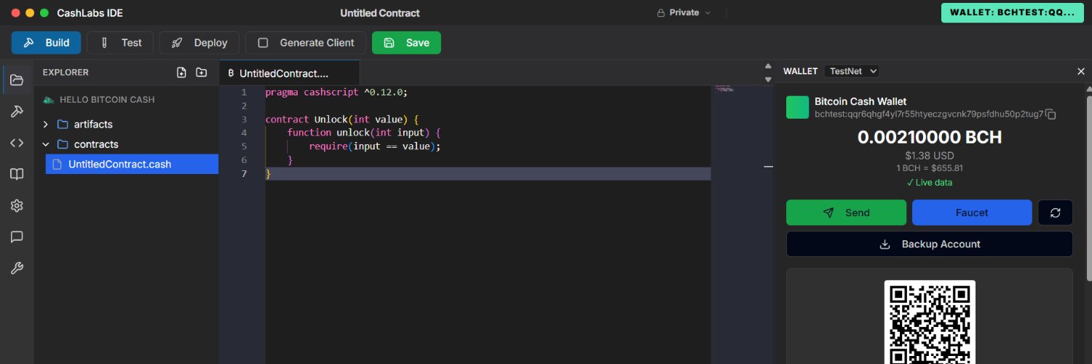Click the green Bitcoin Cash Wallet avatar
Image resolution: width=1092 pixels, height=364 pixels.
pos(797,107)
